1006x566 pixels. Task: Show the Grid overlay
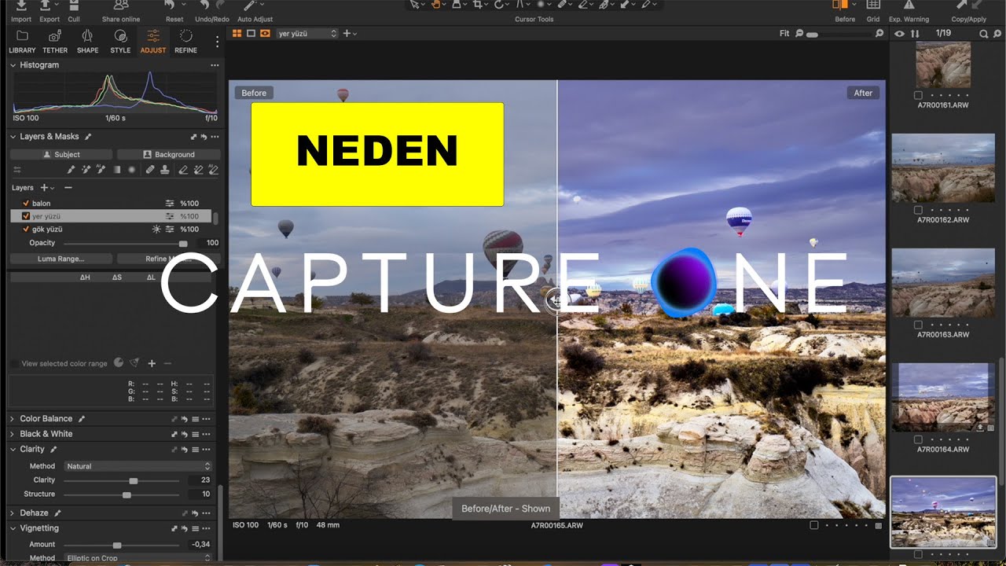(873, 6)
